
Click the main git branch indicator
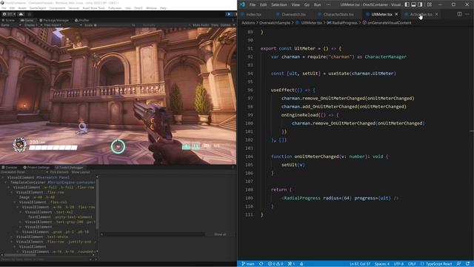point(248,264)
